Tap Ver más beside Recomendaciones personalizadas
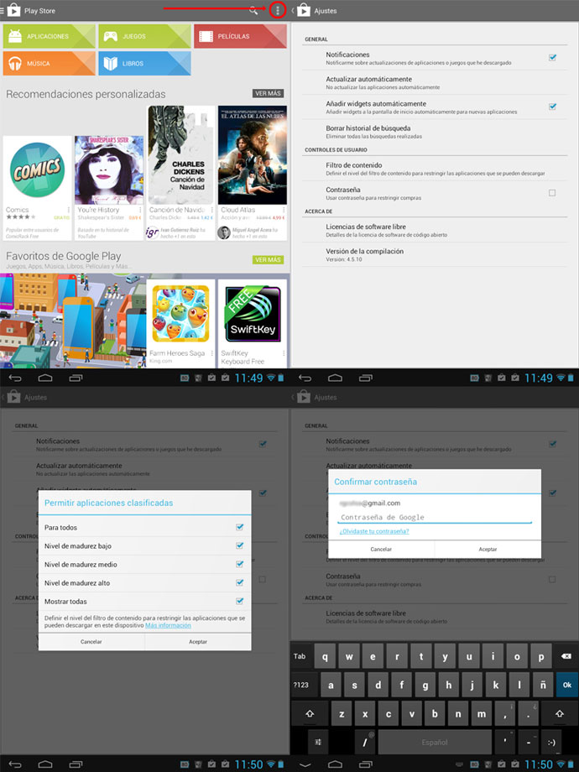This screenshot has width=579, height=772. [268, 93]
